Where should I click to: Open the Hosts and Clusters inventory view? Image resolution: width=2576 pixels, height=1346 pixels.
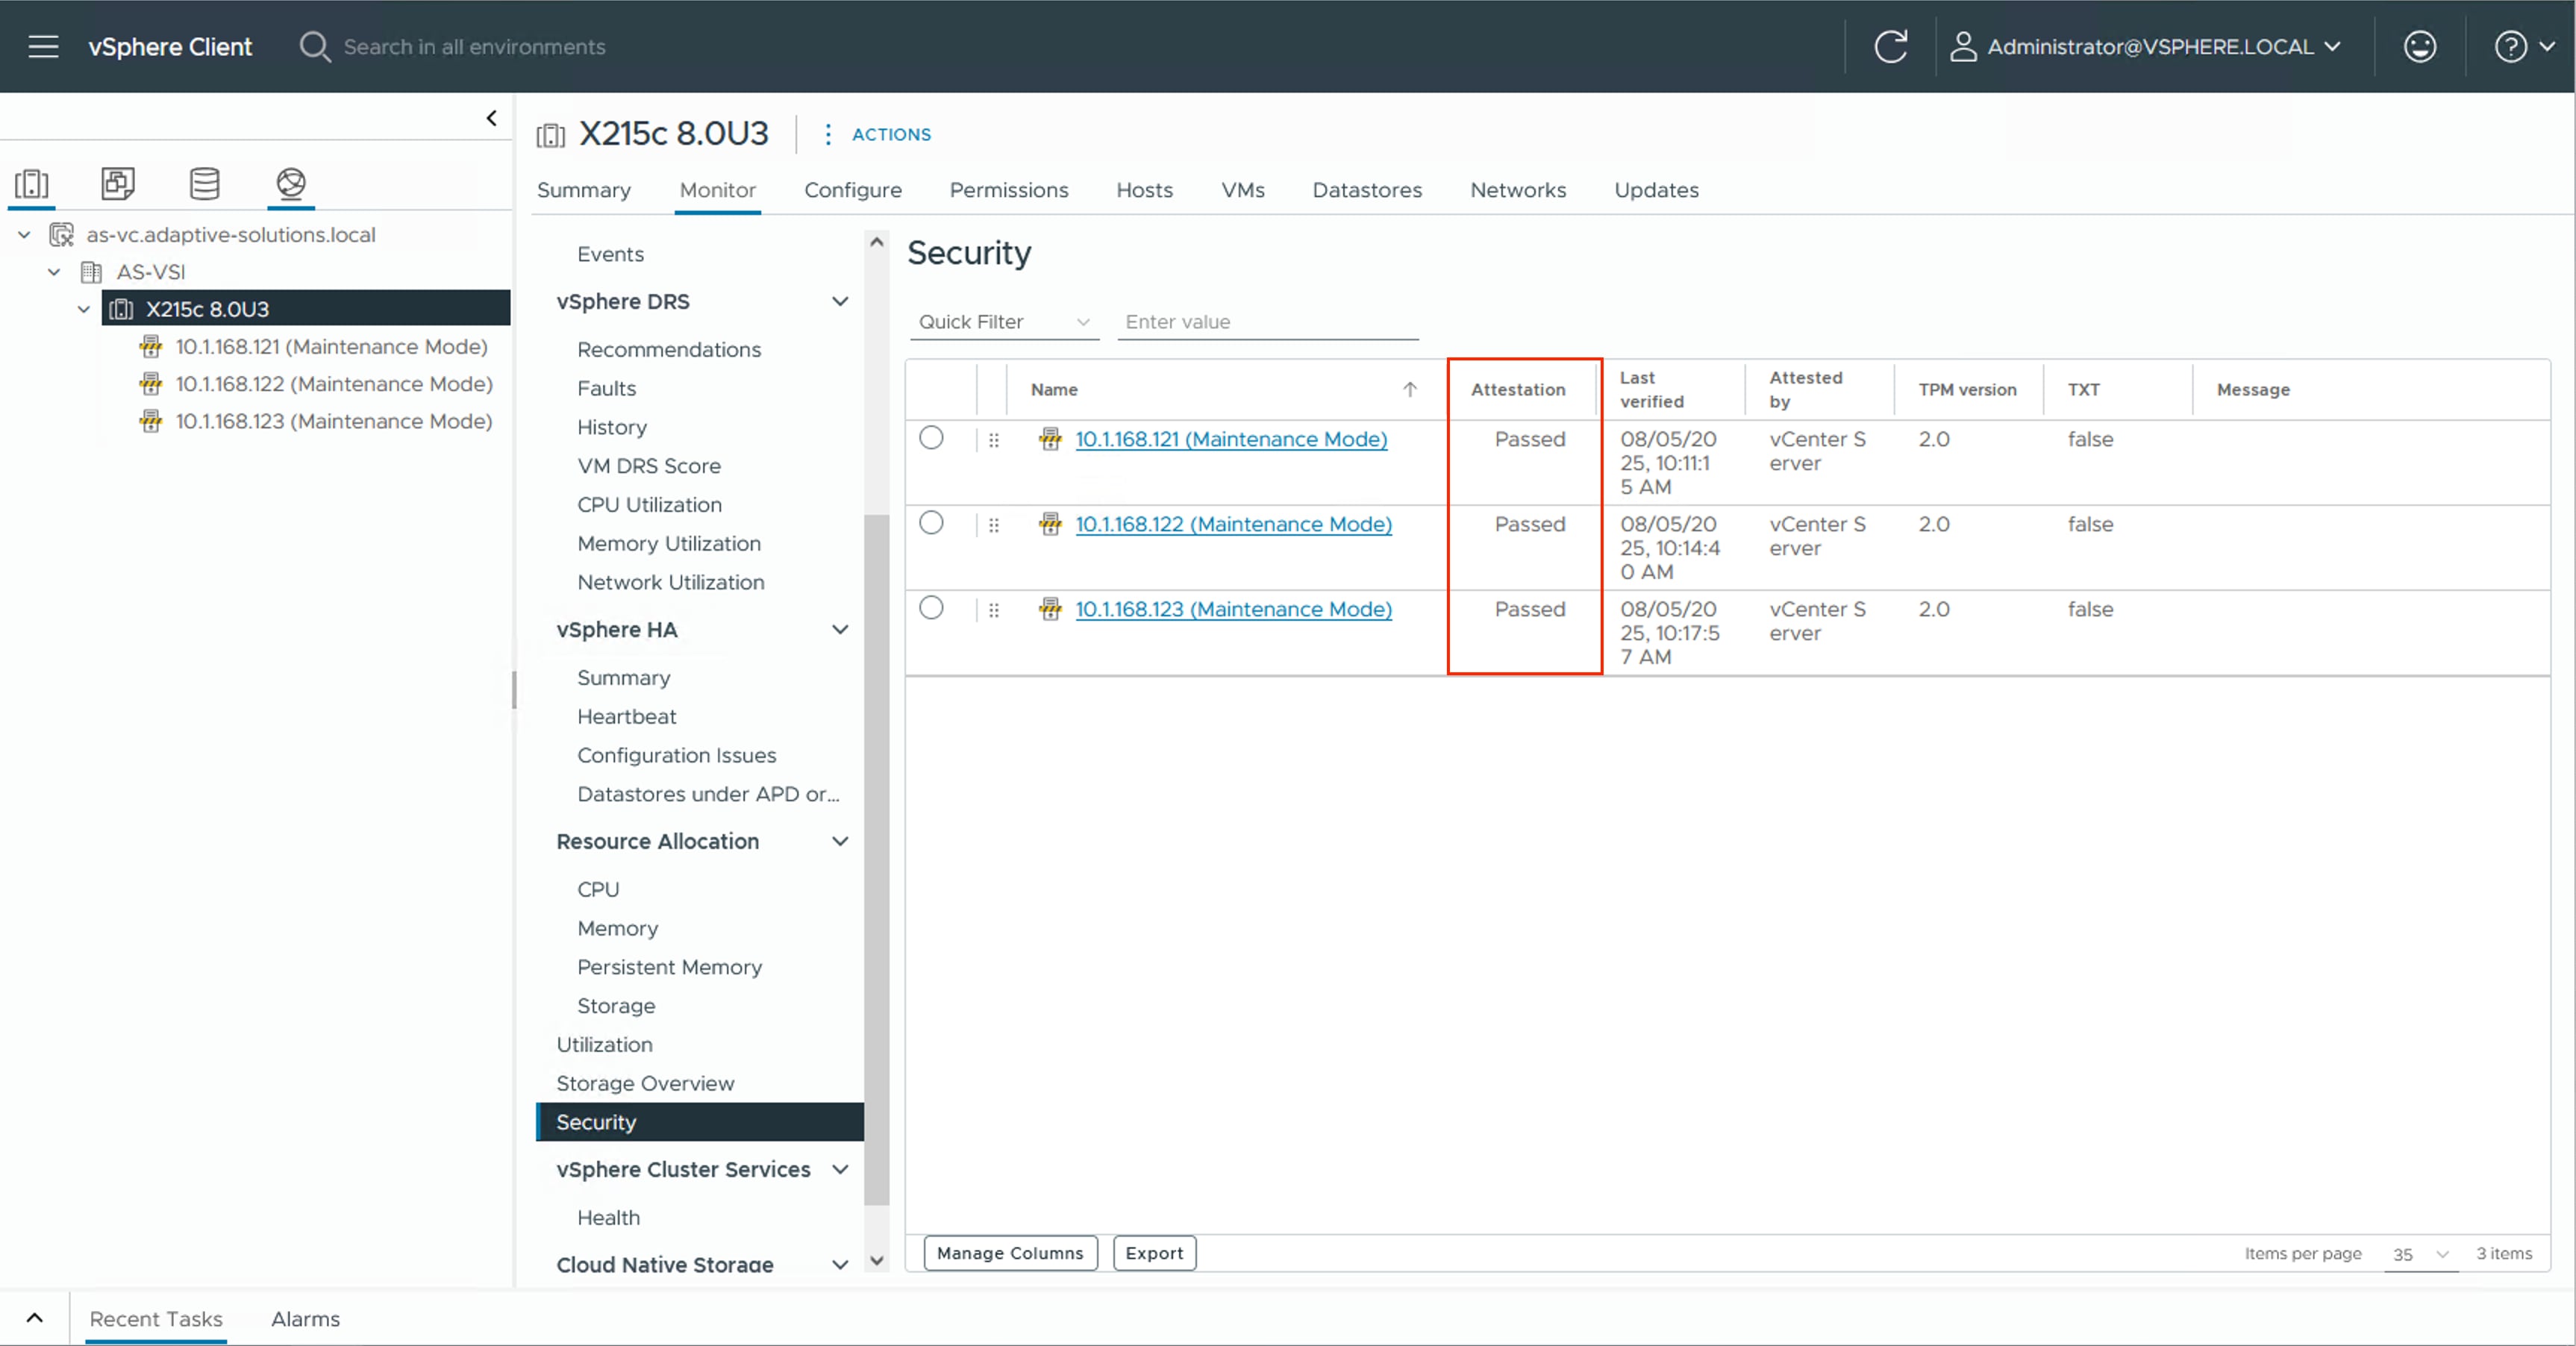click(x=32, y=184)
